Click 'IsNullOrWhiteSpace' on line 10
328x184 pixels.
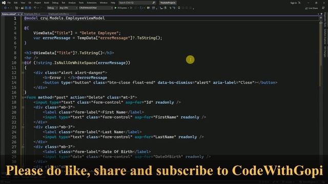click(x=75, y=63)
